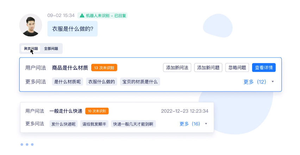This screenshot has width=300, height=155.
Task: Open 查看详情 for the material question
Action: [264, 68]
